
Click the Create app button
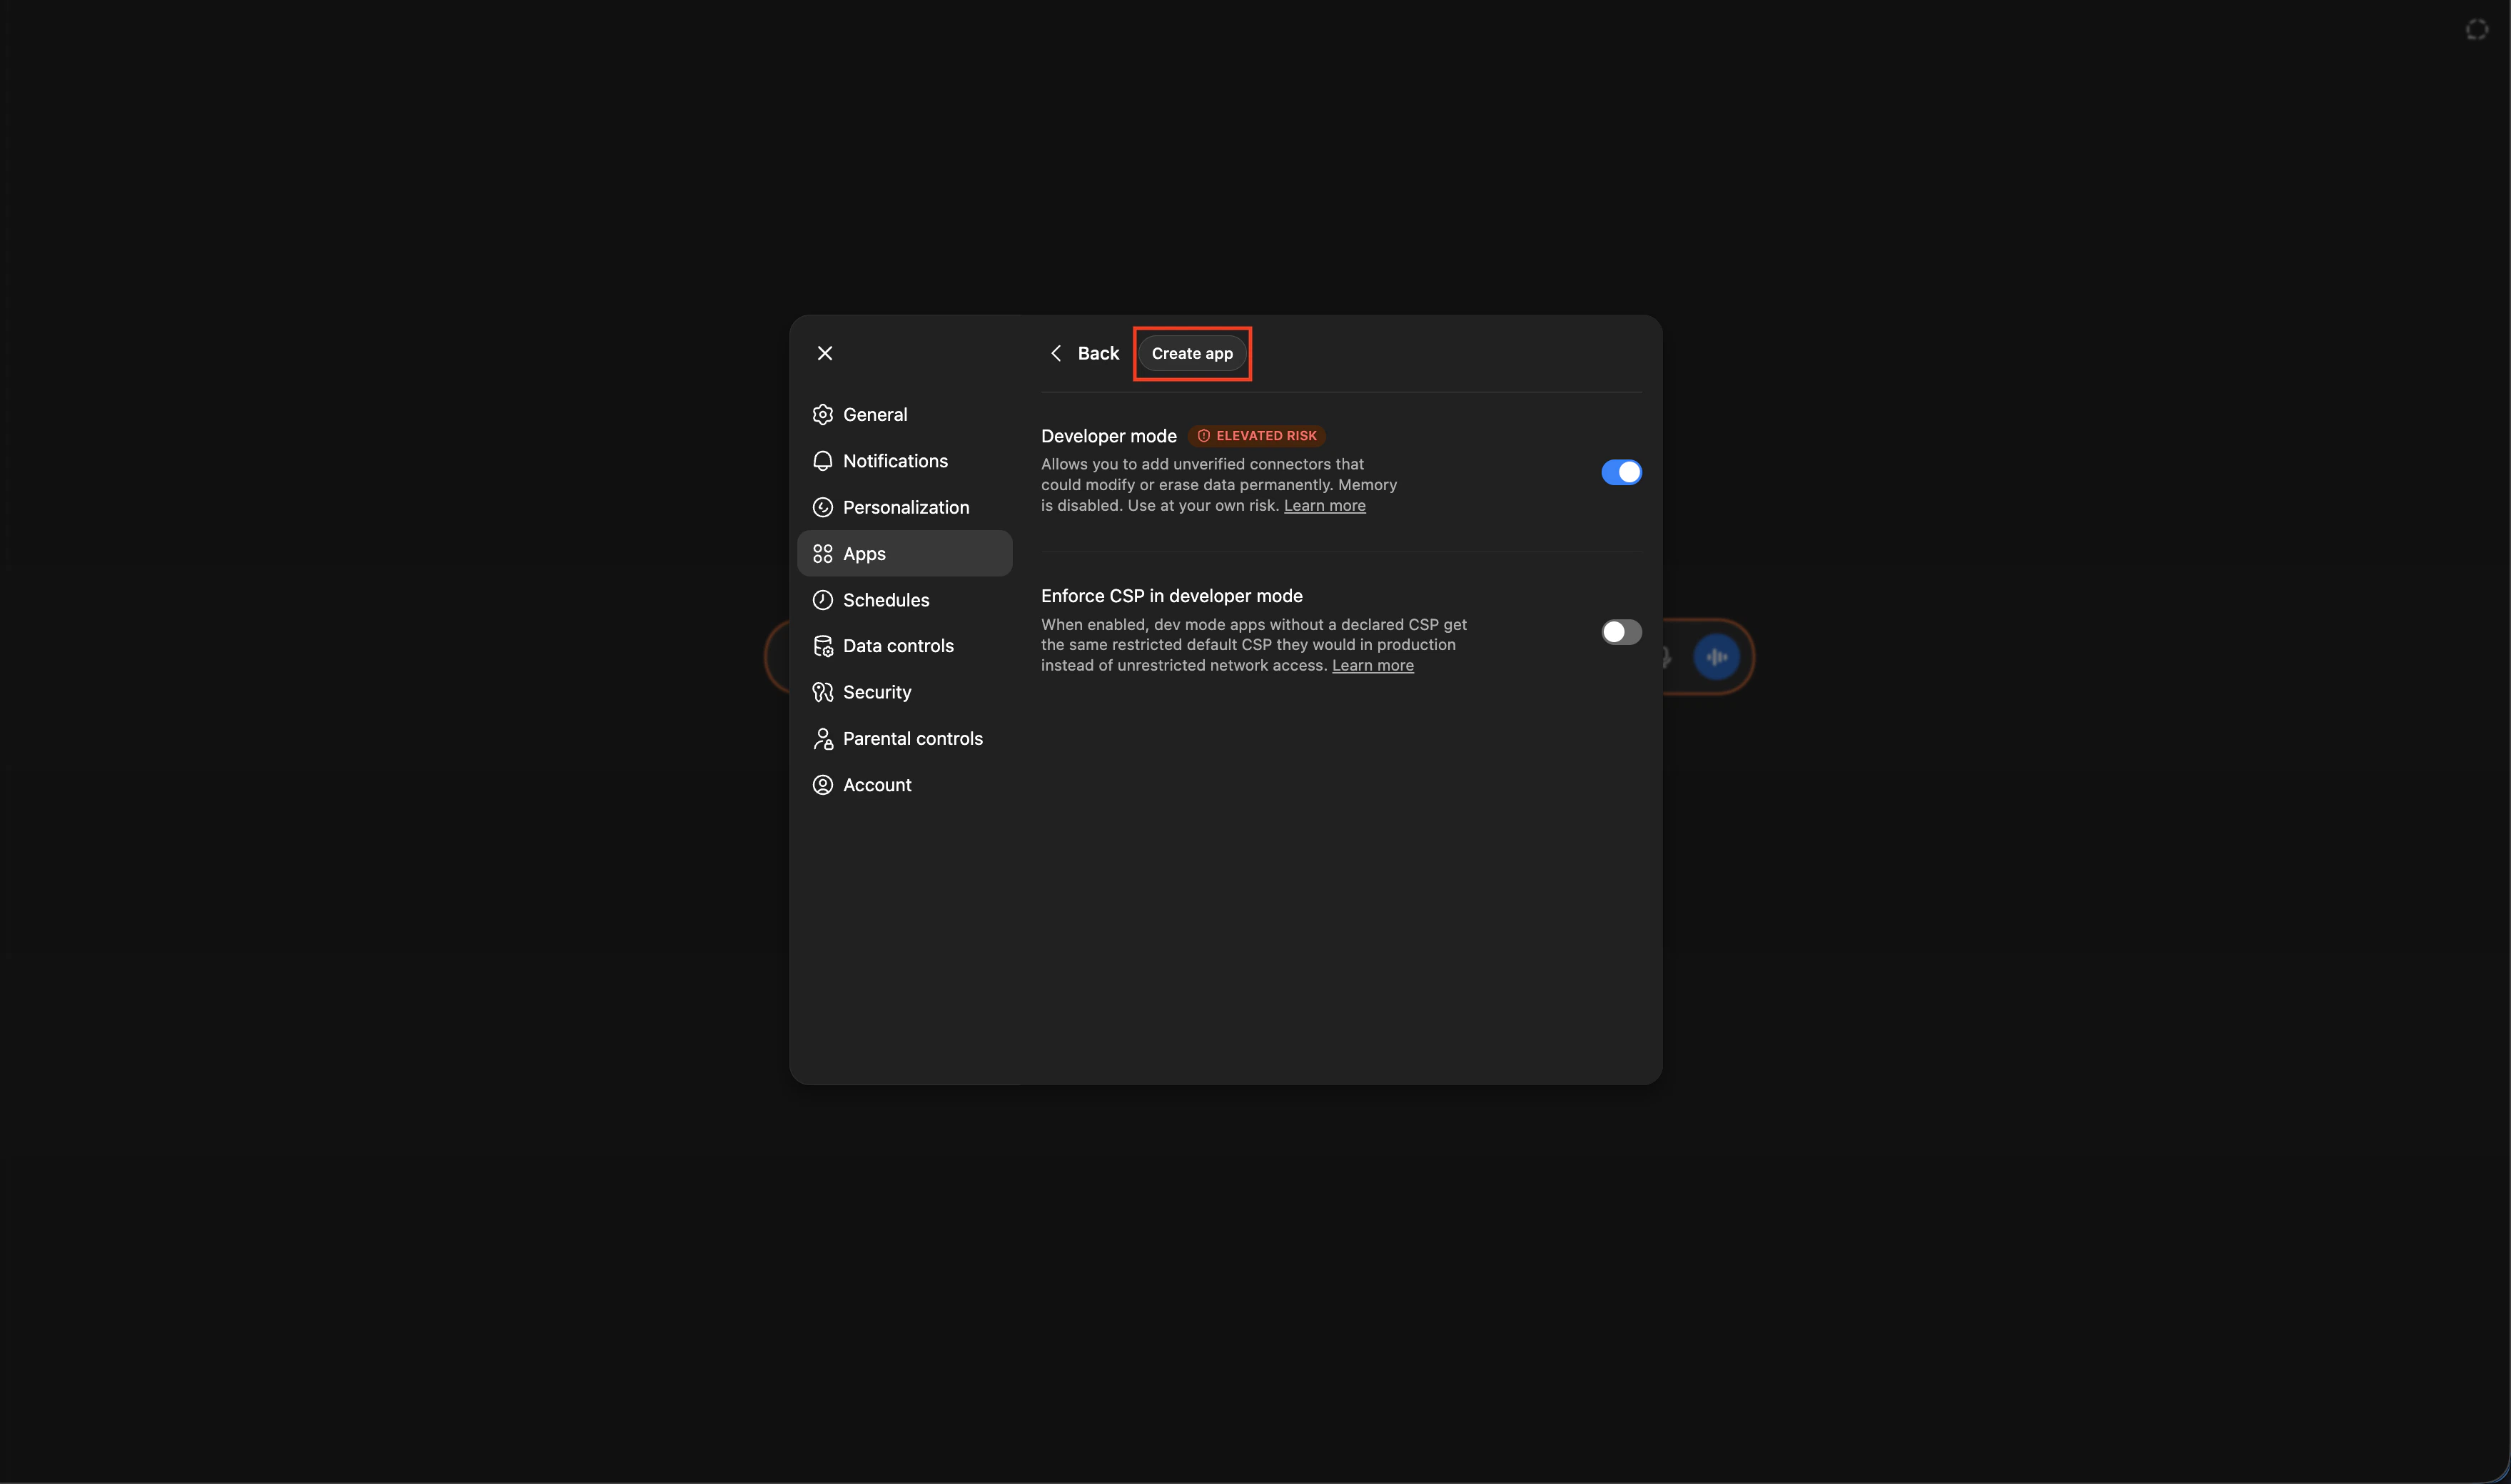(x=1191, y=353)
